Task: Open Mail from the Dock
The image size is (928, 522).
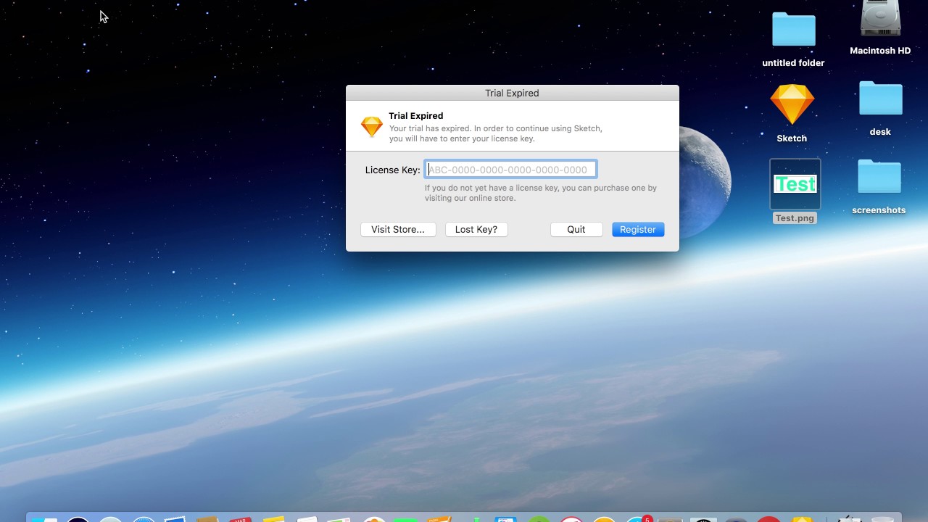Action: pos(176,520)
